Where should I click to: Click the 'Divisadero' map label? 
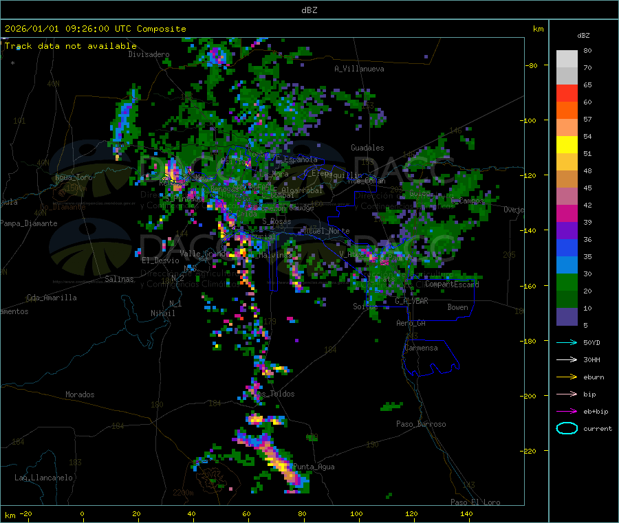click(x=149, y=54)
